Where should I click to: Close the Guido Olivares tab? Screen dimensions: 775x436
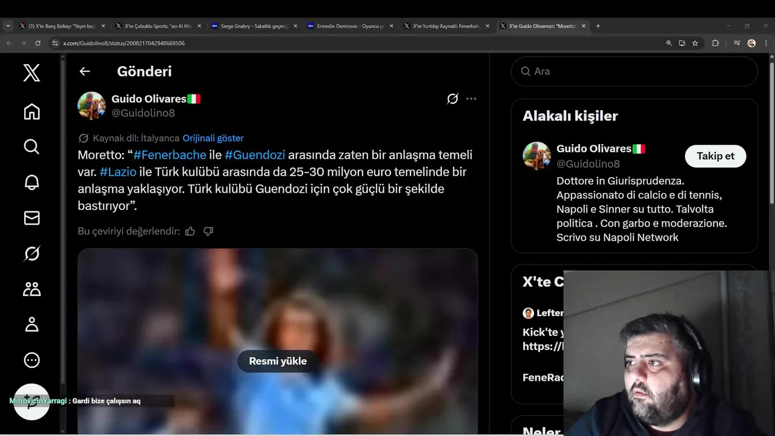click(x=584, y=26)
